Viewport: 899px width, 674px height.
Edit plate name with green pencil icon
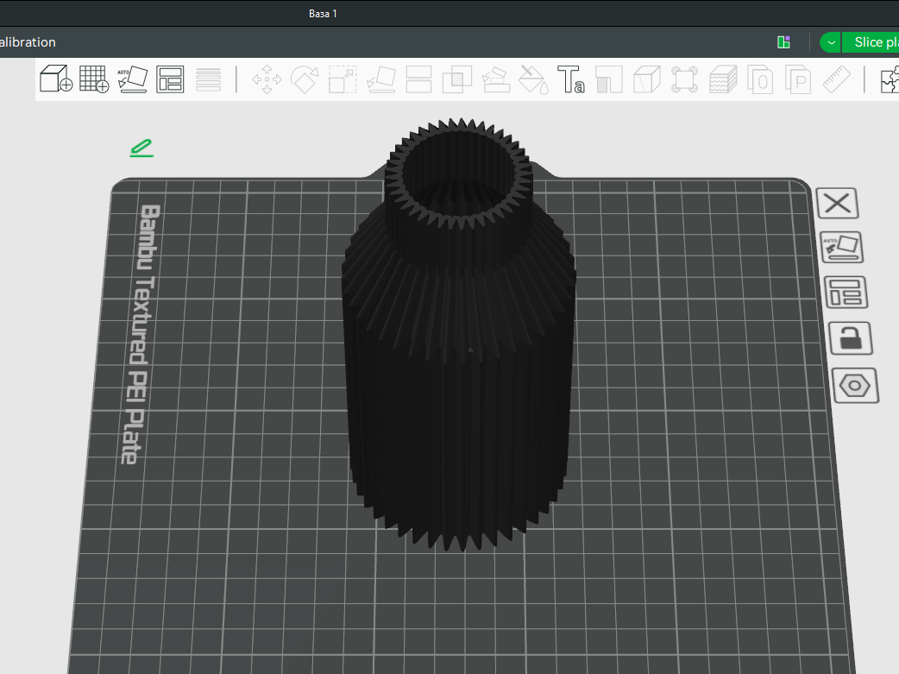pyautogui.click(x=141, y=148)
